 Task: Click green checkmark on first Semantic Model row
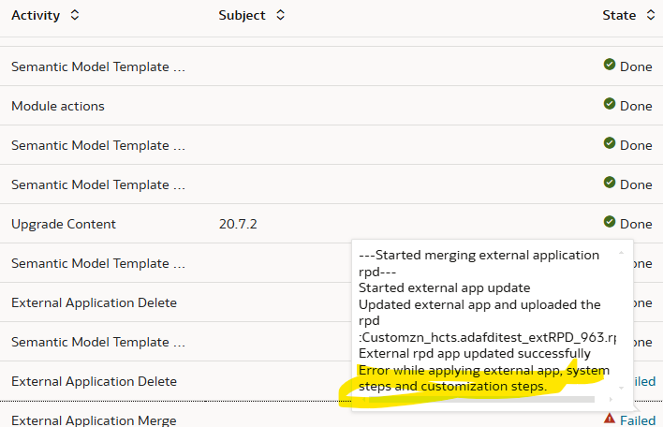610,65
